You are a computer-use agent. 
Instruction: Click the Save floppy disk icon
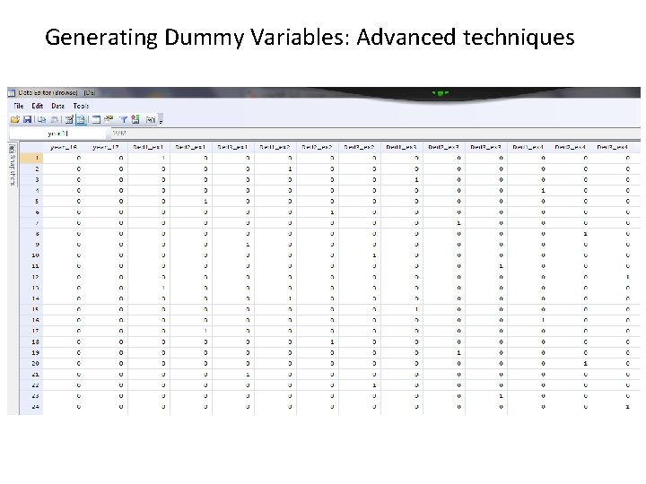click(x=28, y=120)
